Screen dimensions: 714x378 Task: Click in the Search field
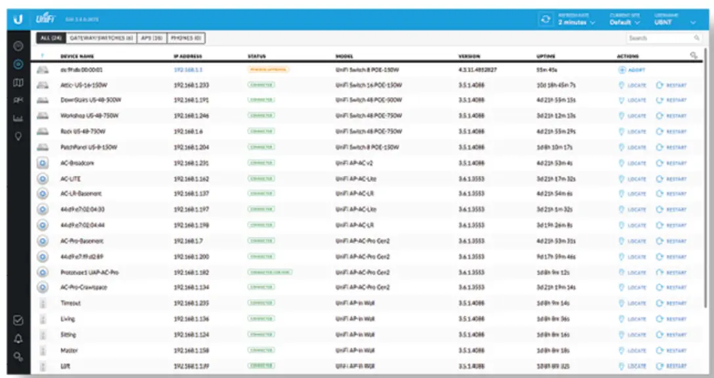tap(663, 38)
